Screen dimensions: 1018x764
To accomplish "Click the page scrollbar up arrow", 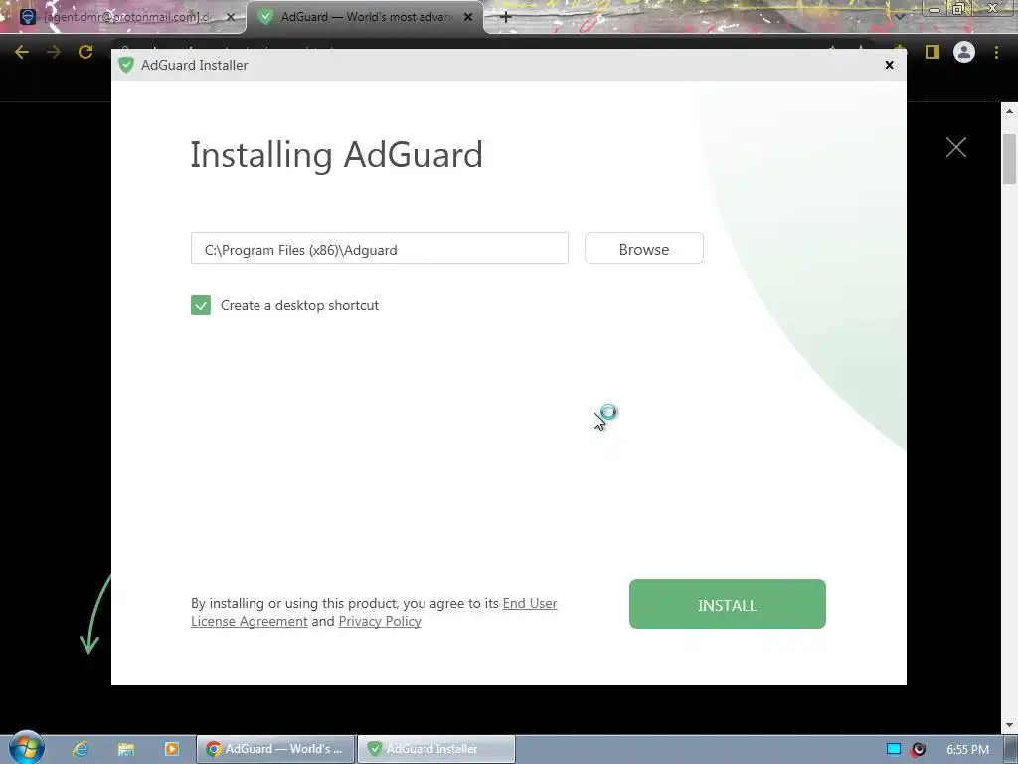I will click(1009, 111).
